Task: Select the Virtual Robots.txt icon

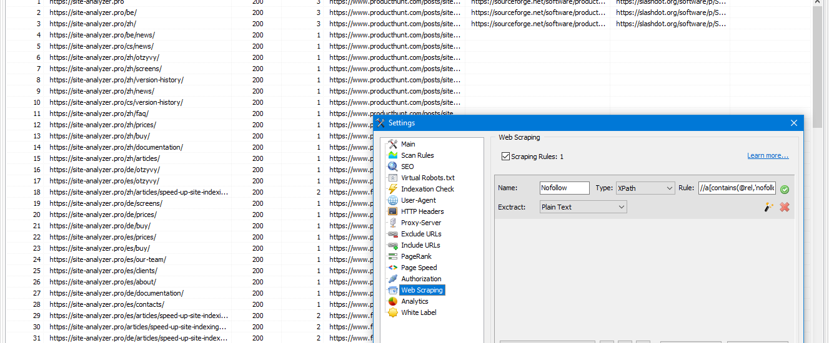Action: click(x=392, y=178)
